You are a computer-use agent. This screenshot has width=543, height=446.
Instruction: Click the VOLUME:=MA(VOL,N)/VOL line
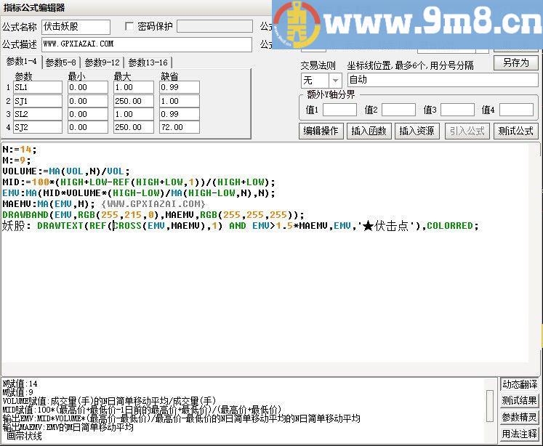[x=66, y=171]
